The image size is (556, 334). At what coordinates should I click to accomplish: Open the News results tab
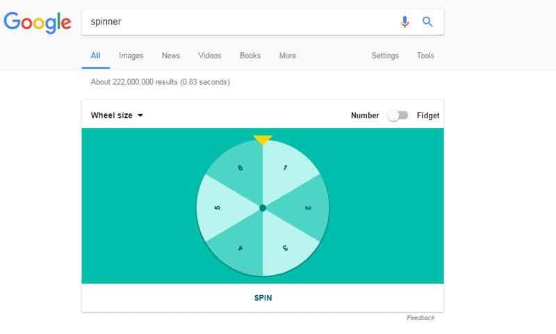[x=170, y=56]
